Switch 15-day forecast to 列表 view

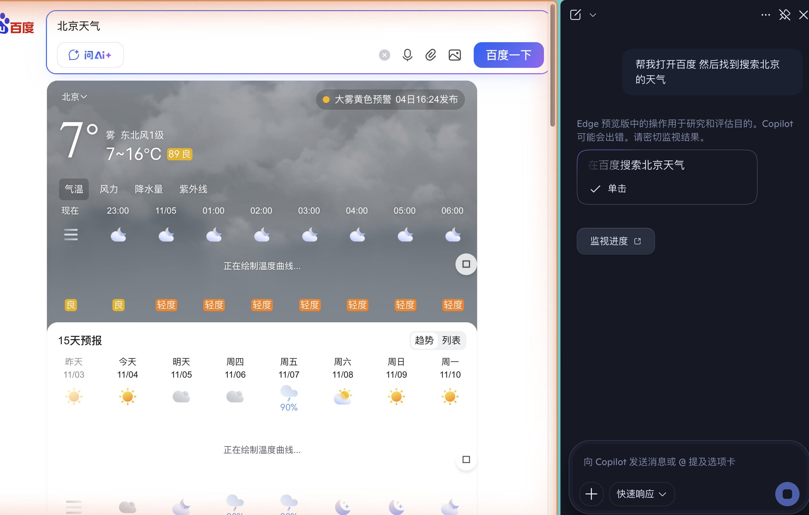[x=451, y=340]
